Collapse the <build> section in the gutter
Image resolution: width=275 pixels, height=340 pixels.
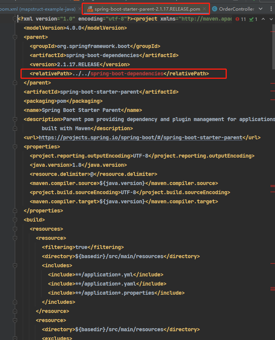pos(15,220)
